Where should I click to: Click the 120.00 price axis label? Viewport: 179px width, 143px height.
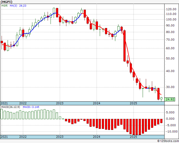[x=171, y=9]
